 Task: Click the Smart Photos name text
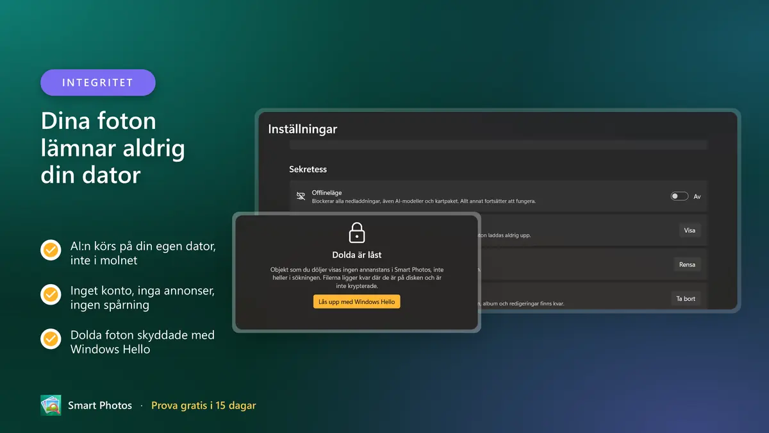[x=100, y=405]
